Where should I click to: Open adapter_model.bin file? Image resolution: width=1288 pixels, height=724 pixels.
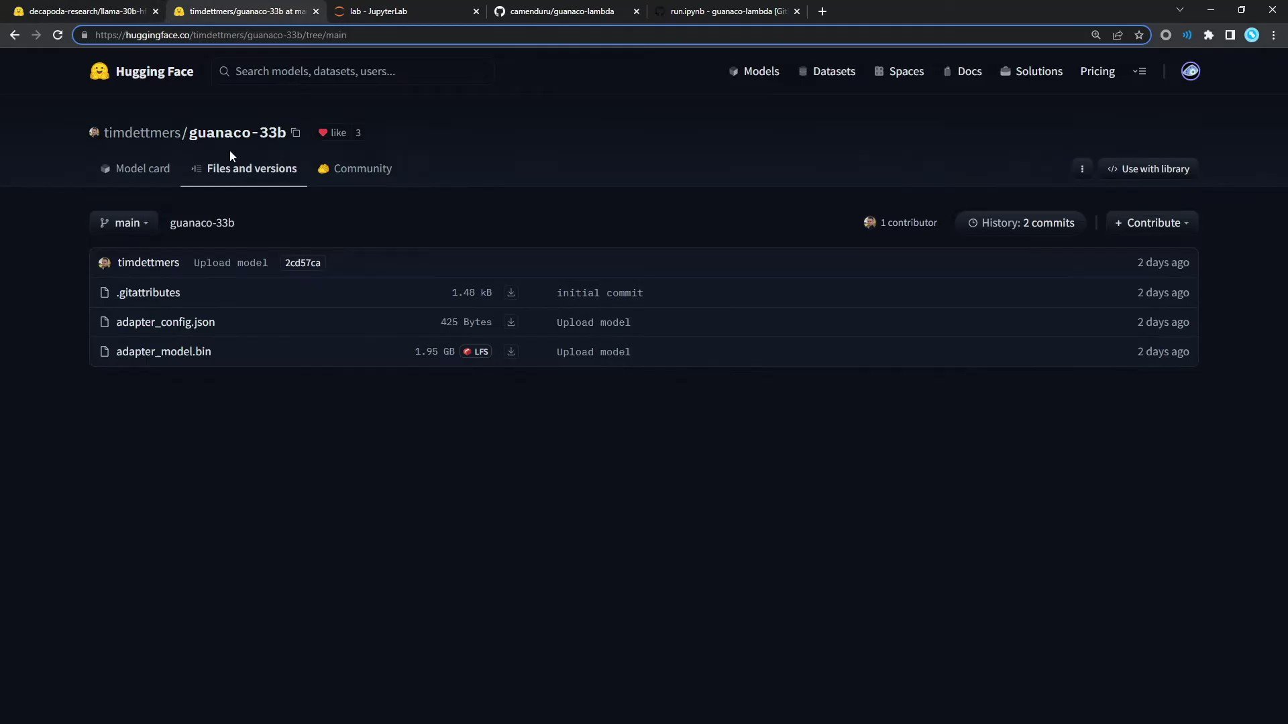[x=164, y=351]
